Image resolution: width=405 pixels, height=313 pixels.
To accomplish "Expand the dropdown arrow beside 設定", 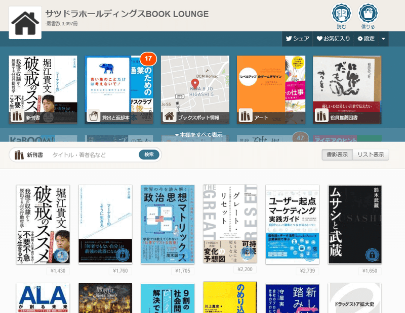I will click(383, 39).
